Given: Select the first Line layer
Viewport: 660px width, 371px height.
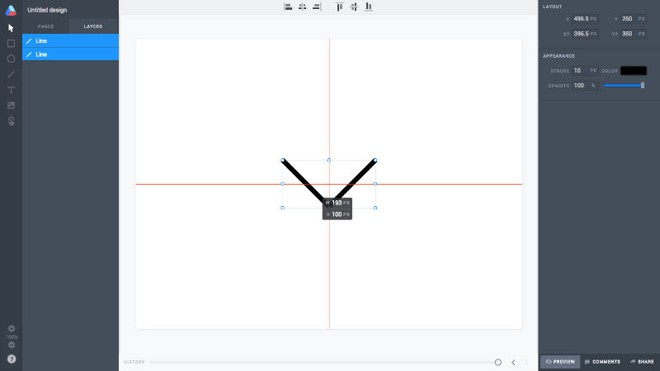Looking at the screenshot, I should pos(70,40).
